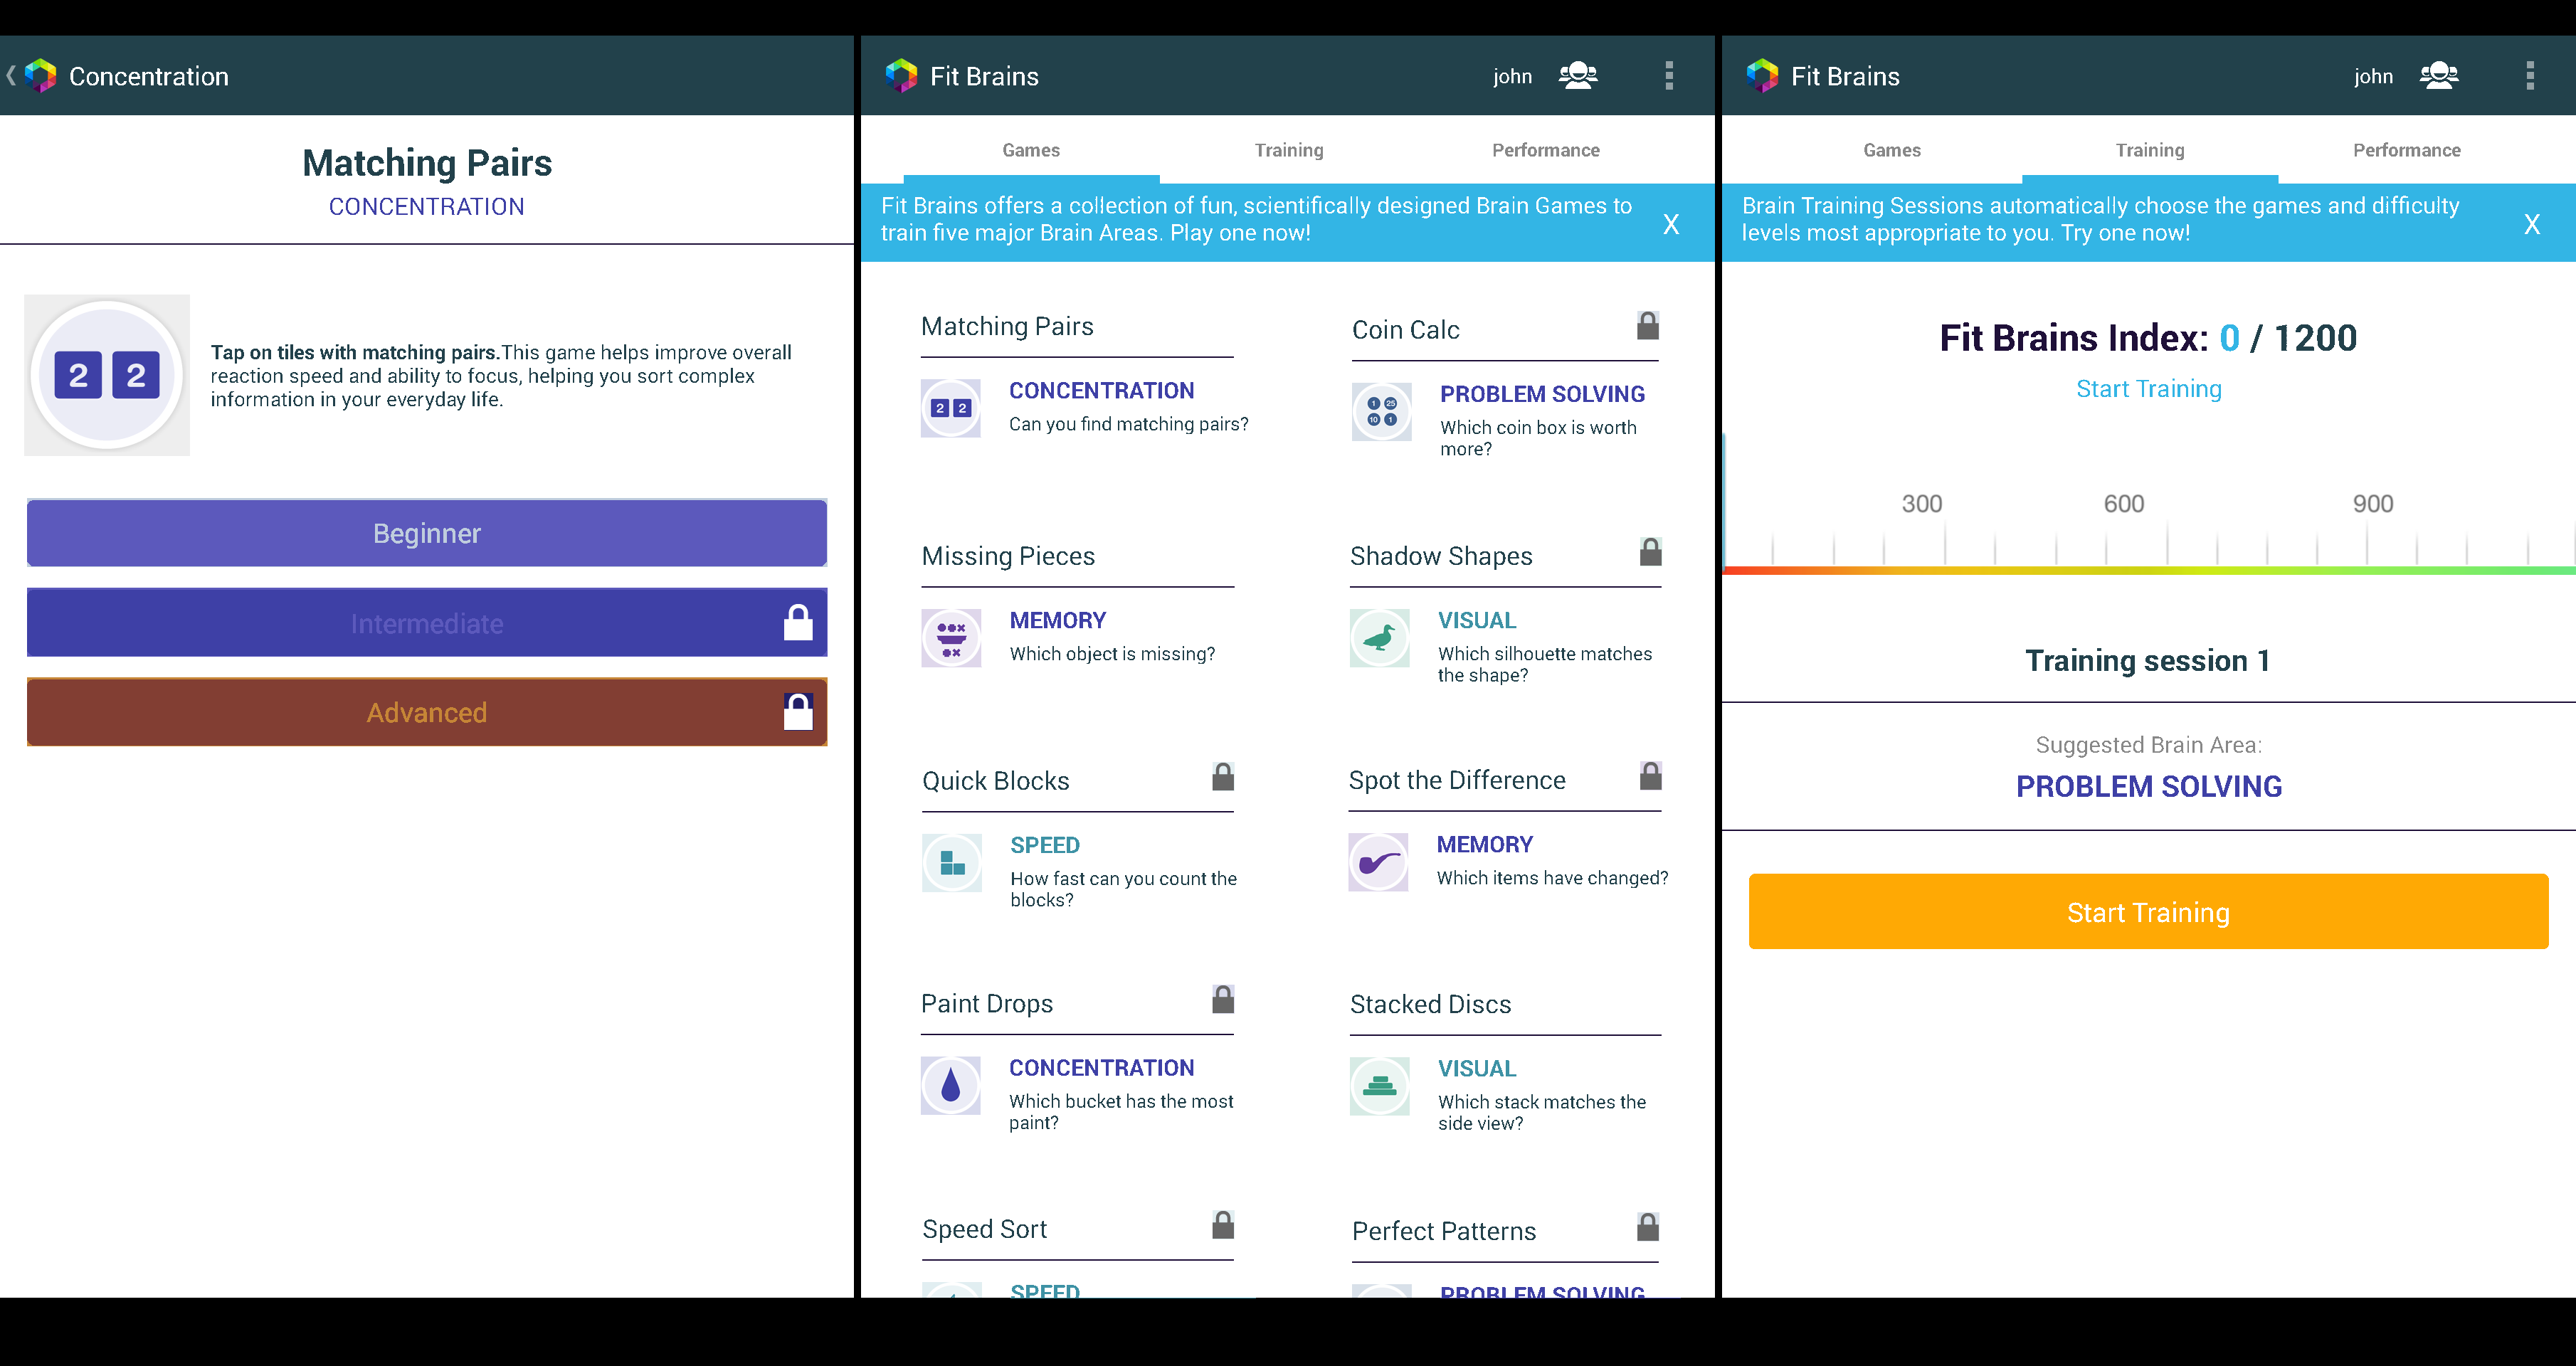Select the Paint Drops Concentration icon
This screenshot has width=2576, height=1366.
point(951,1085)
